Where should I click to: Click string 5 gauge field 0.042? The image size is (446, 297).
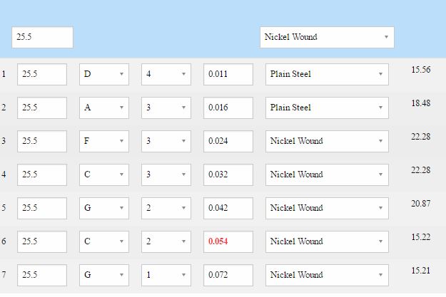(228, 209)
